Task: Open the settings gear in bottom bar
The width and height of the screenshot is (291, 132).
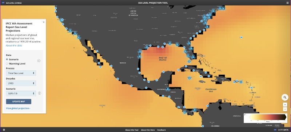Action: [x=4, y=130]
